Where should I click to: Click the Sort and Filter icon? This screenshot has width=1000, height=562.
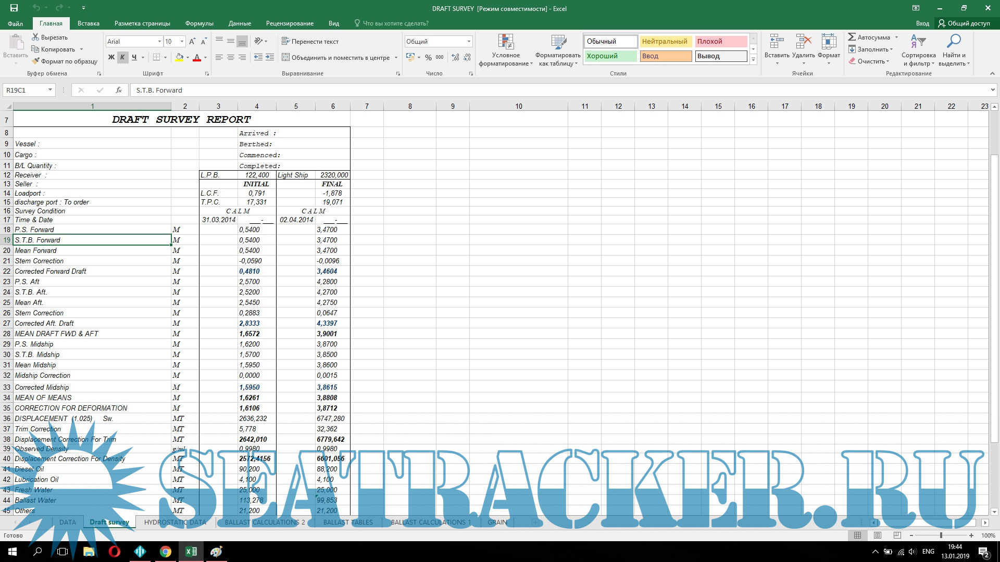pyautogui.click(x=918, y=42)
